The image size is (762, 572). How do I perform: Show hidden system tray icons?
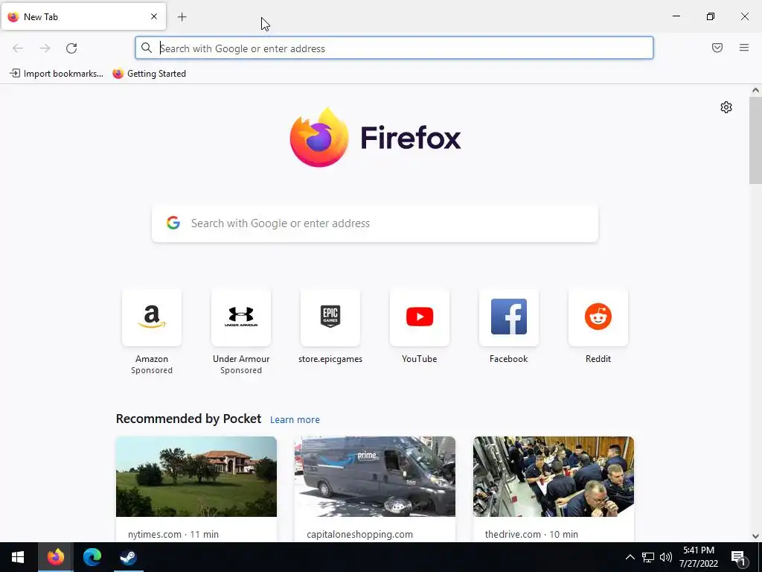pos(630,557)
